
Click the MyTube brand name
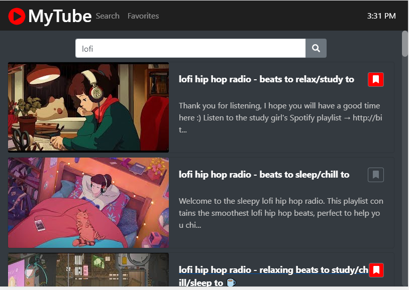[x=60, y=16]
